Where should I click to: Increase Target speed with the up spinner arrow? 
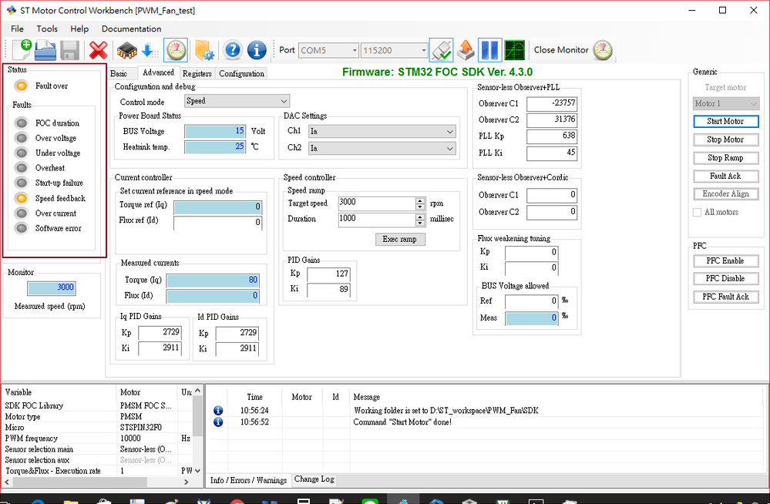420,200
